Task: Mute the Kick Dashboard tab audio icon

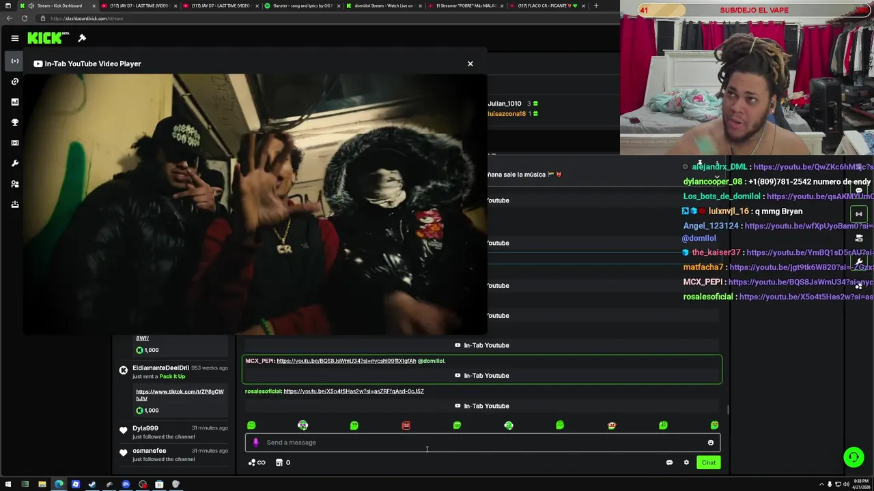Action: coord(31,5)
